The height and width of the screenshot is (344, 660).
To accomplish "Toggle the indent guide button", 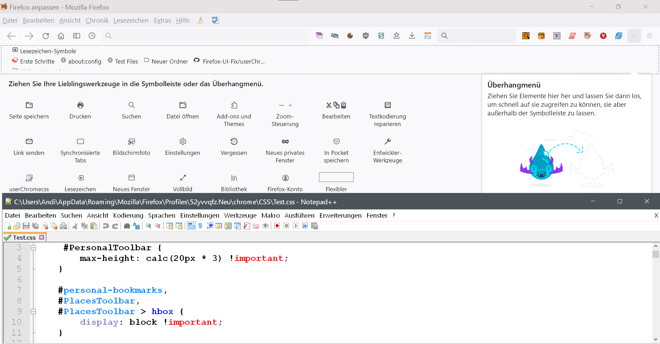I will 210,226.
